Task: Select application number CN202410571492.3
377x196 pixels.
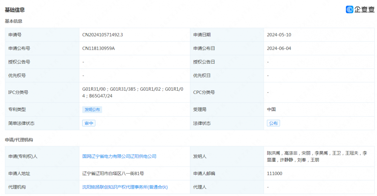Action: point(103,35)
